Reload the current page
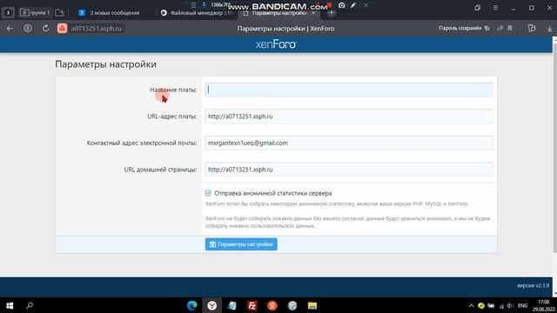The image size is (557, 313). (x=46, y=29)
